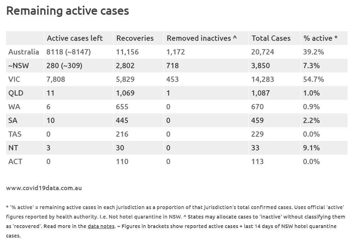The height and width of the screenshot is (247, 362).
Task: Click the '% active *' column header
Action: pyautogui.click(x=320, y=38)
